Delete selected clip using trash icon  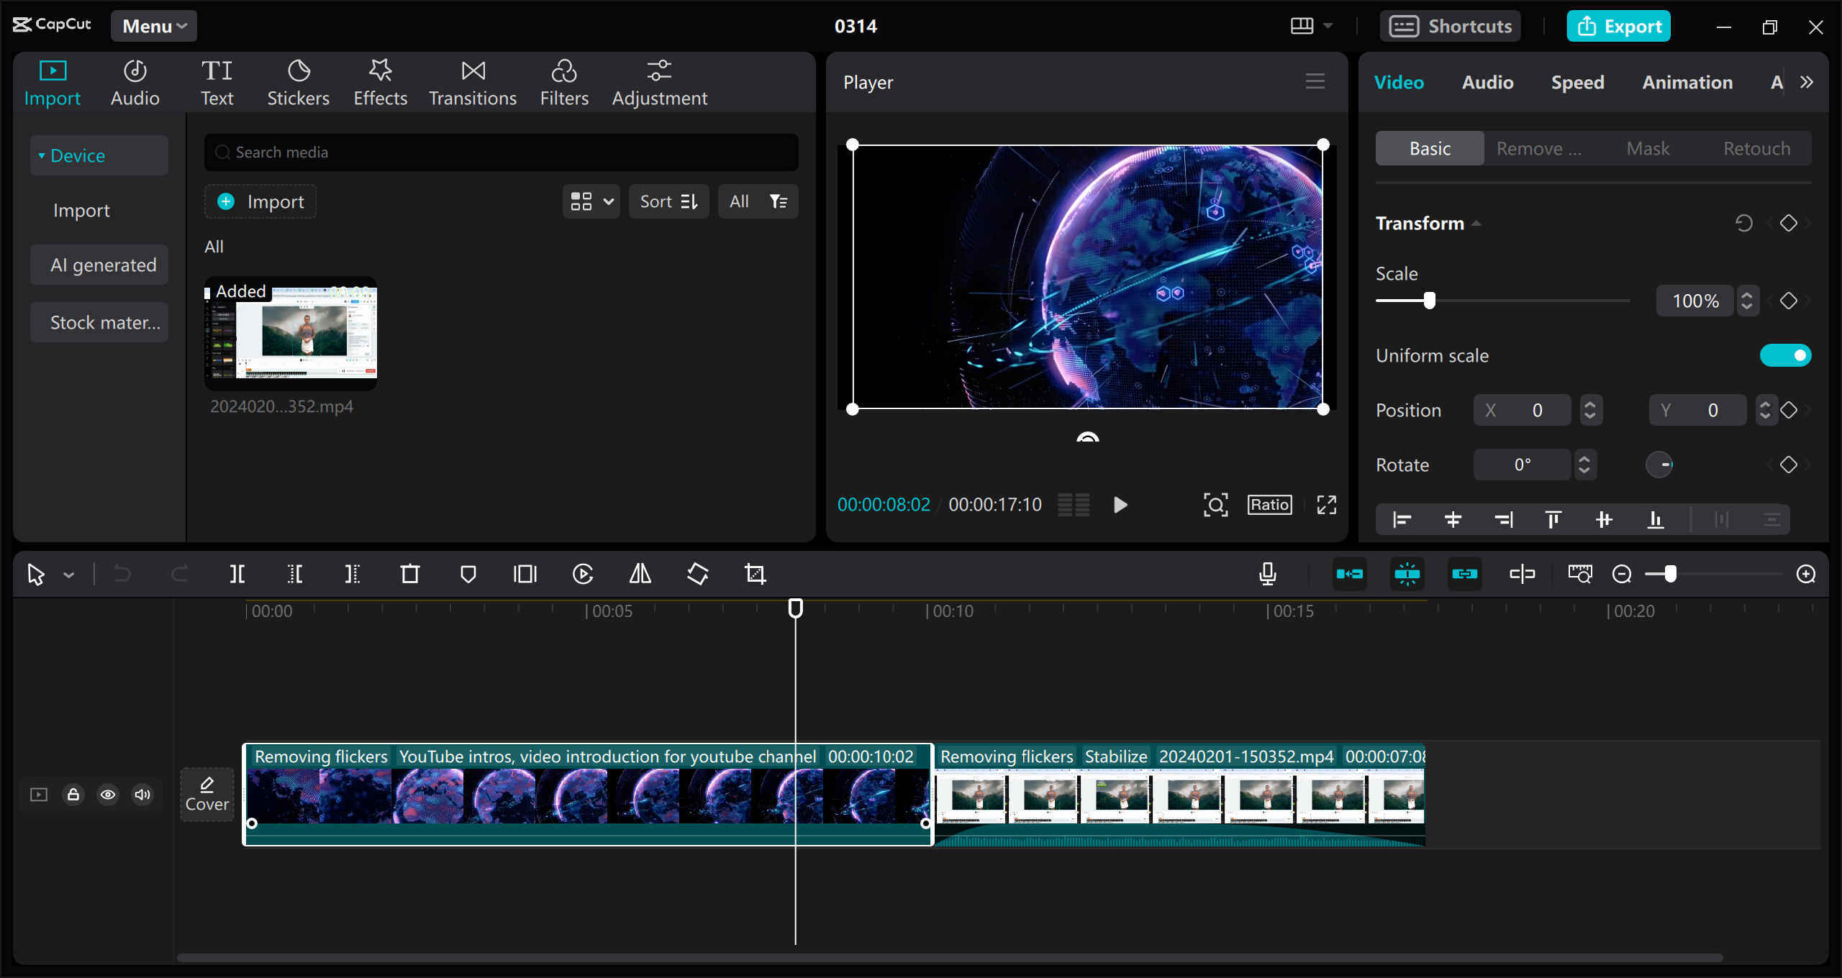click(x=410, y=574)
